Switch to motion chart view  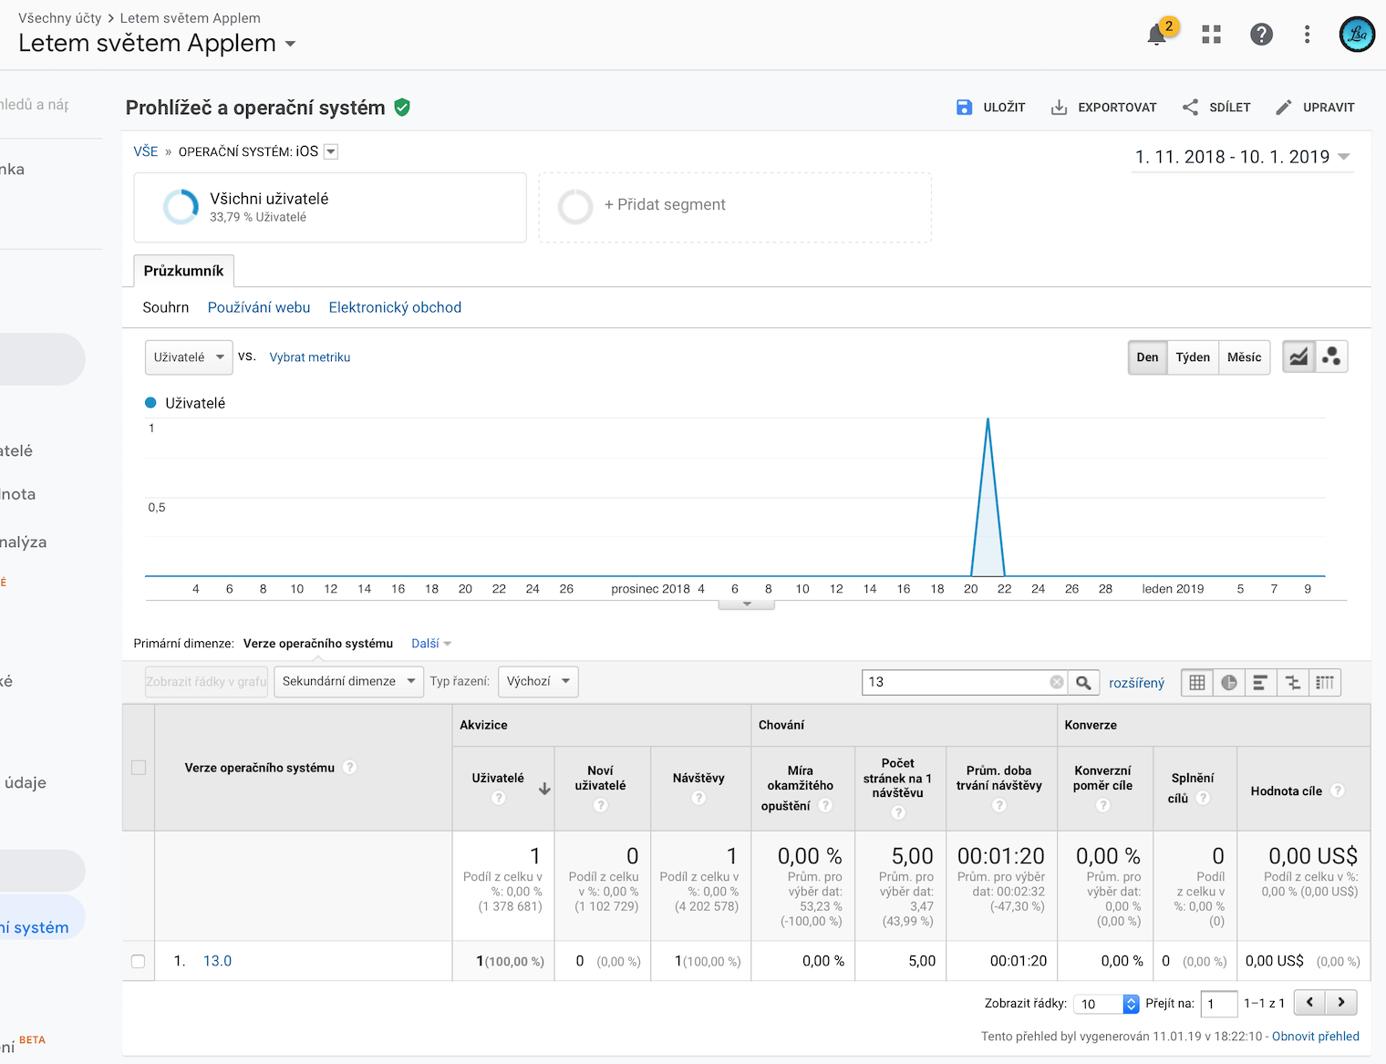coord(1331,356)
